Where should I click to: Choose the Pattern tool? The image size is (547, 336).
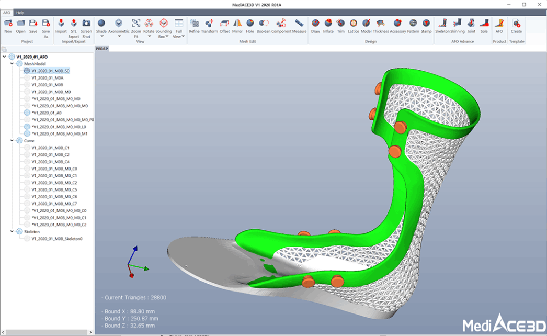[x=413, y=24]
